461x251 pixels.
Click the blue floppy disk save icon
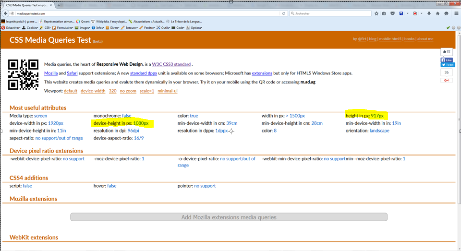[x=401, y=13]
